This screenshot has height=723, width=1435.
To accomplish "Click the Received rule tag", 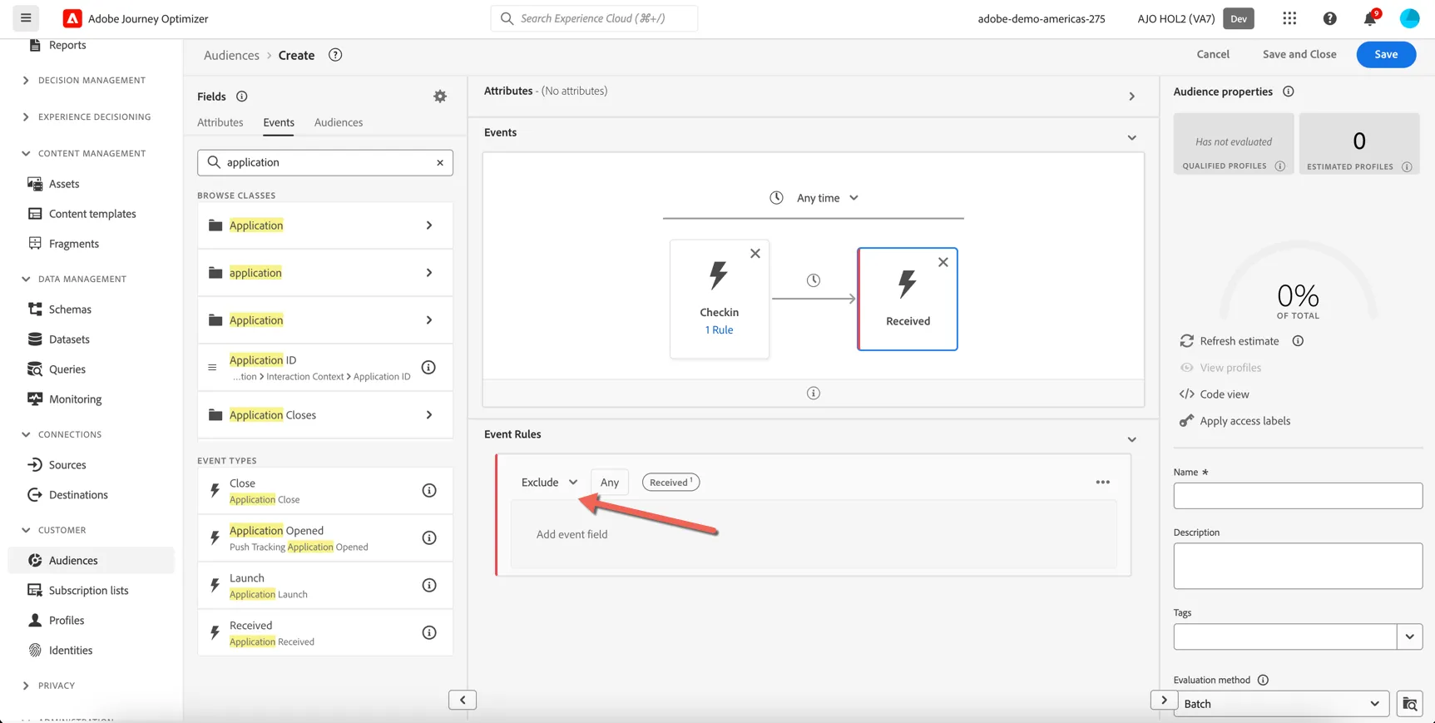I will click(x=670, y=483).
